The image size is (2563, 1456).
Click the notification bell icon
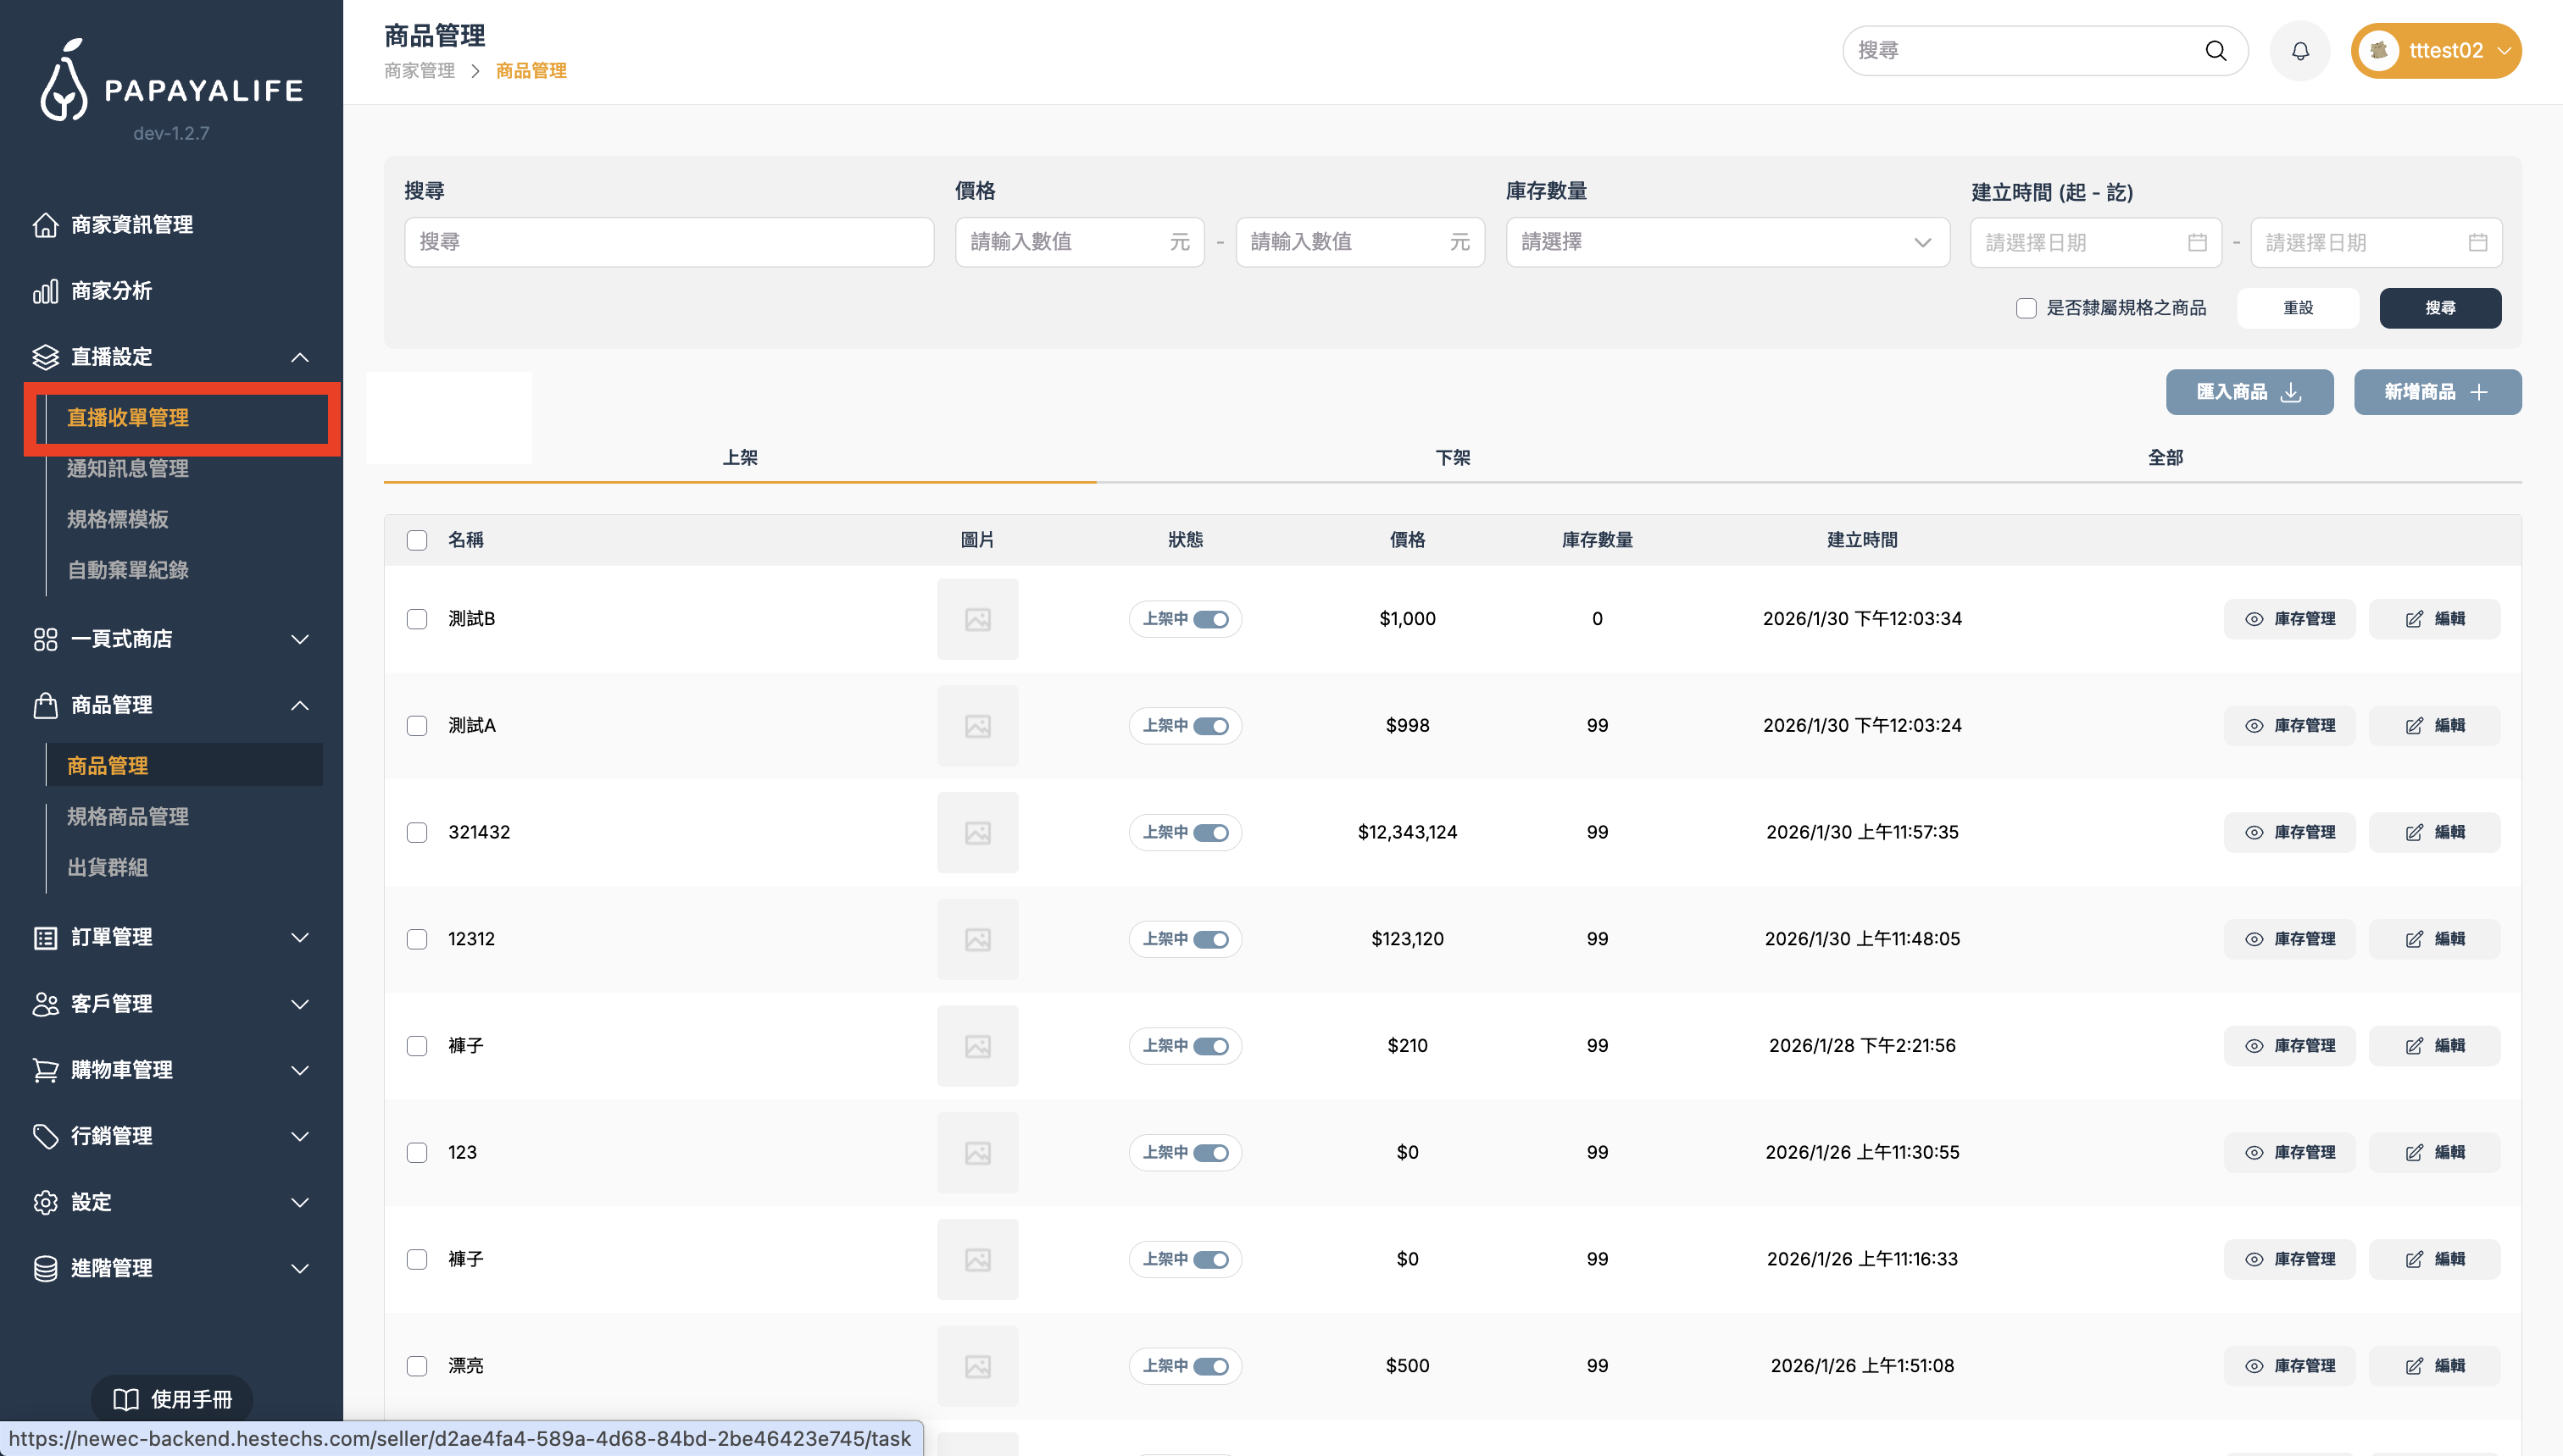click(2300, 51)
